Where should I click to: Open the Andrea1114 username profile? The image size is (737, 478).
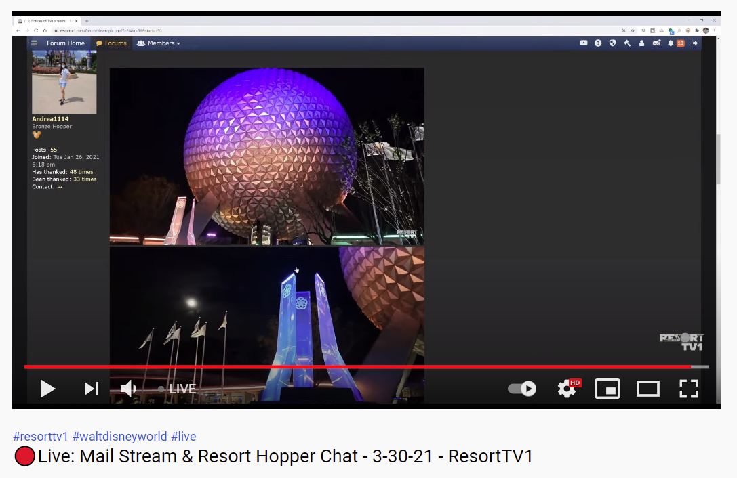[x=50, y=119]
